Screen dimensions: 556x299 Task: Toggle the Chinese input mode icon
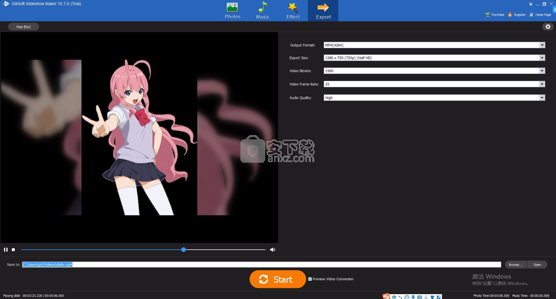(x=394, y=297)
